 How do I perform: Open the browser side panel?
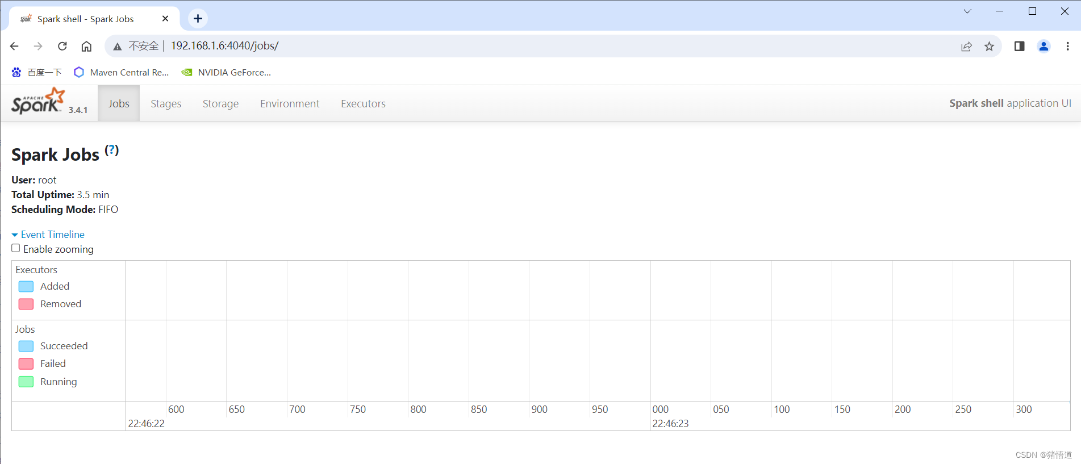[x=1019, y=47]
